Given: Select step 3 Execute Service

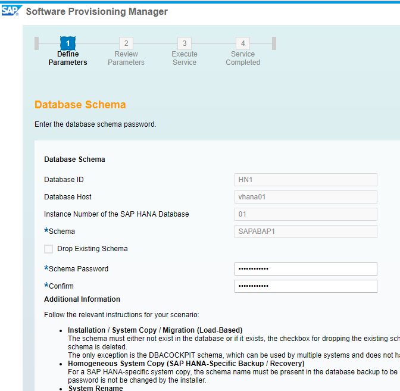Looking at the screenshot, I should [185, 43].
